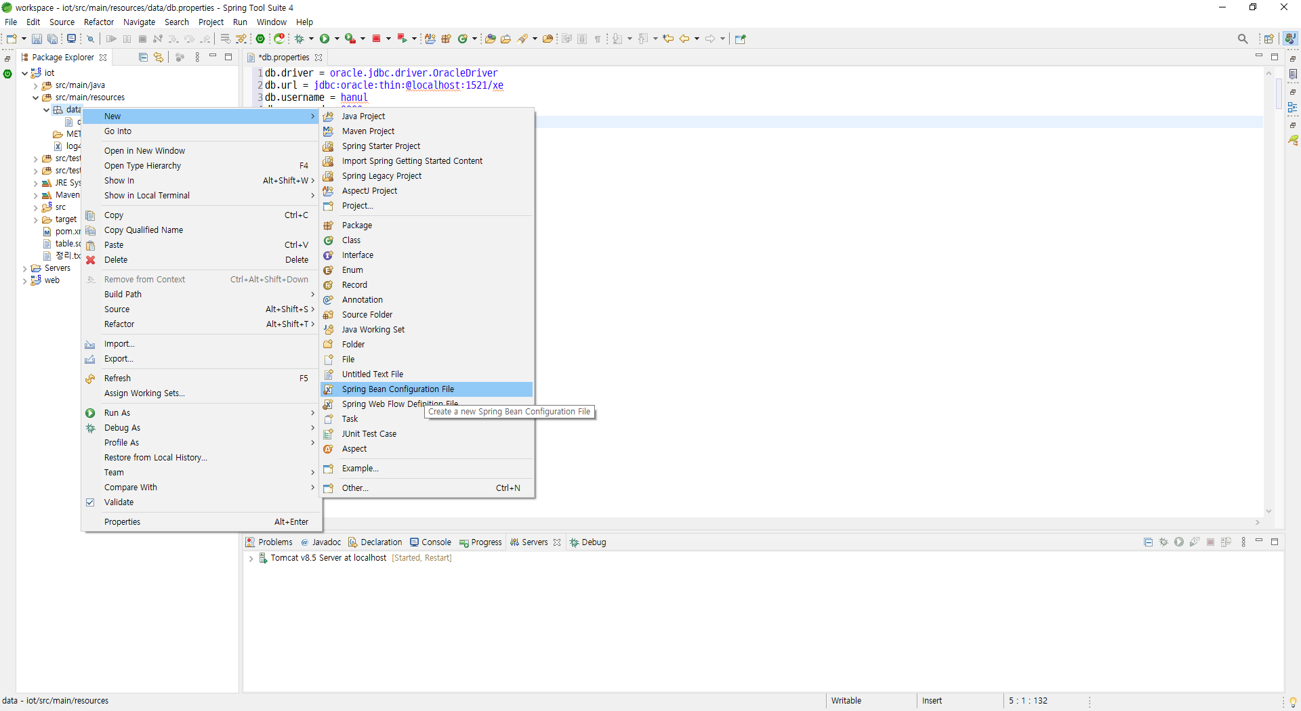The width and height of the screenshot is (1301, 711).
Task: Expand the Tomcat v8.5 Server entry
Action: tap(251, 559)
